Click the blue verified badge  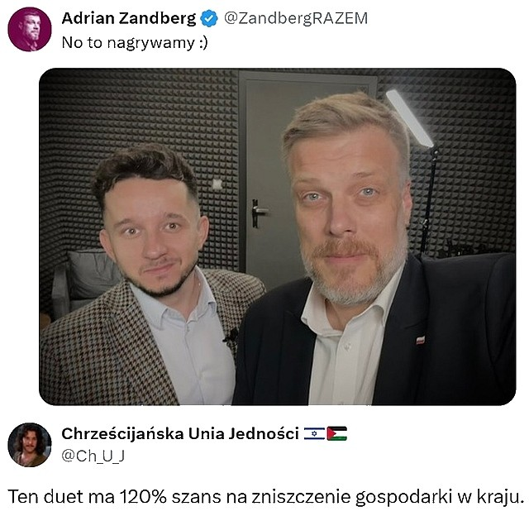tap(209, 18)
